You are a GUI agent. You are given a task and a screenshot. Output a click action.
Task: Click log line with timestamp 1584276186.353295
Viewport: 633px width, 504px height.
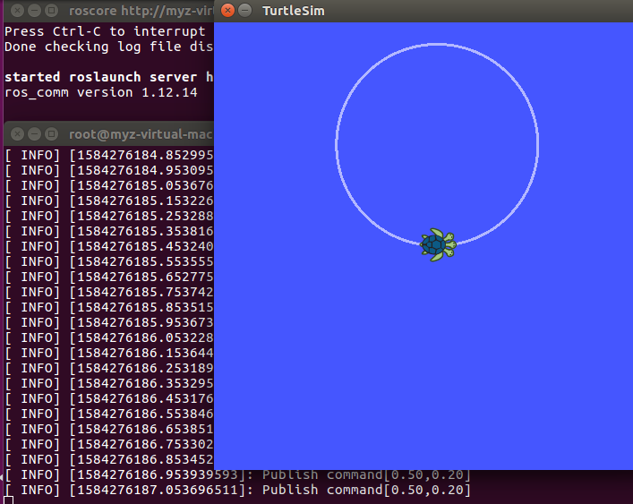coord(109,384)
